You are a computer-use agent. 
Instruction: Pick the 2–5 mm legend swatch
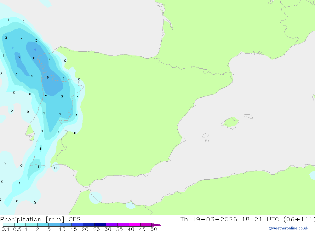pyautogui.click(x=43, y=225)
